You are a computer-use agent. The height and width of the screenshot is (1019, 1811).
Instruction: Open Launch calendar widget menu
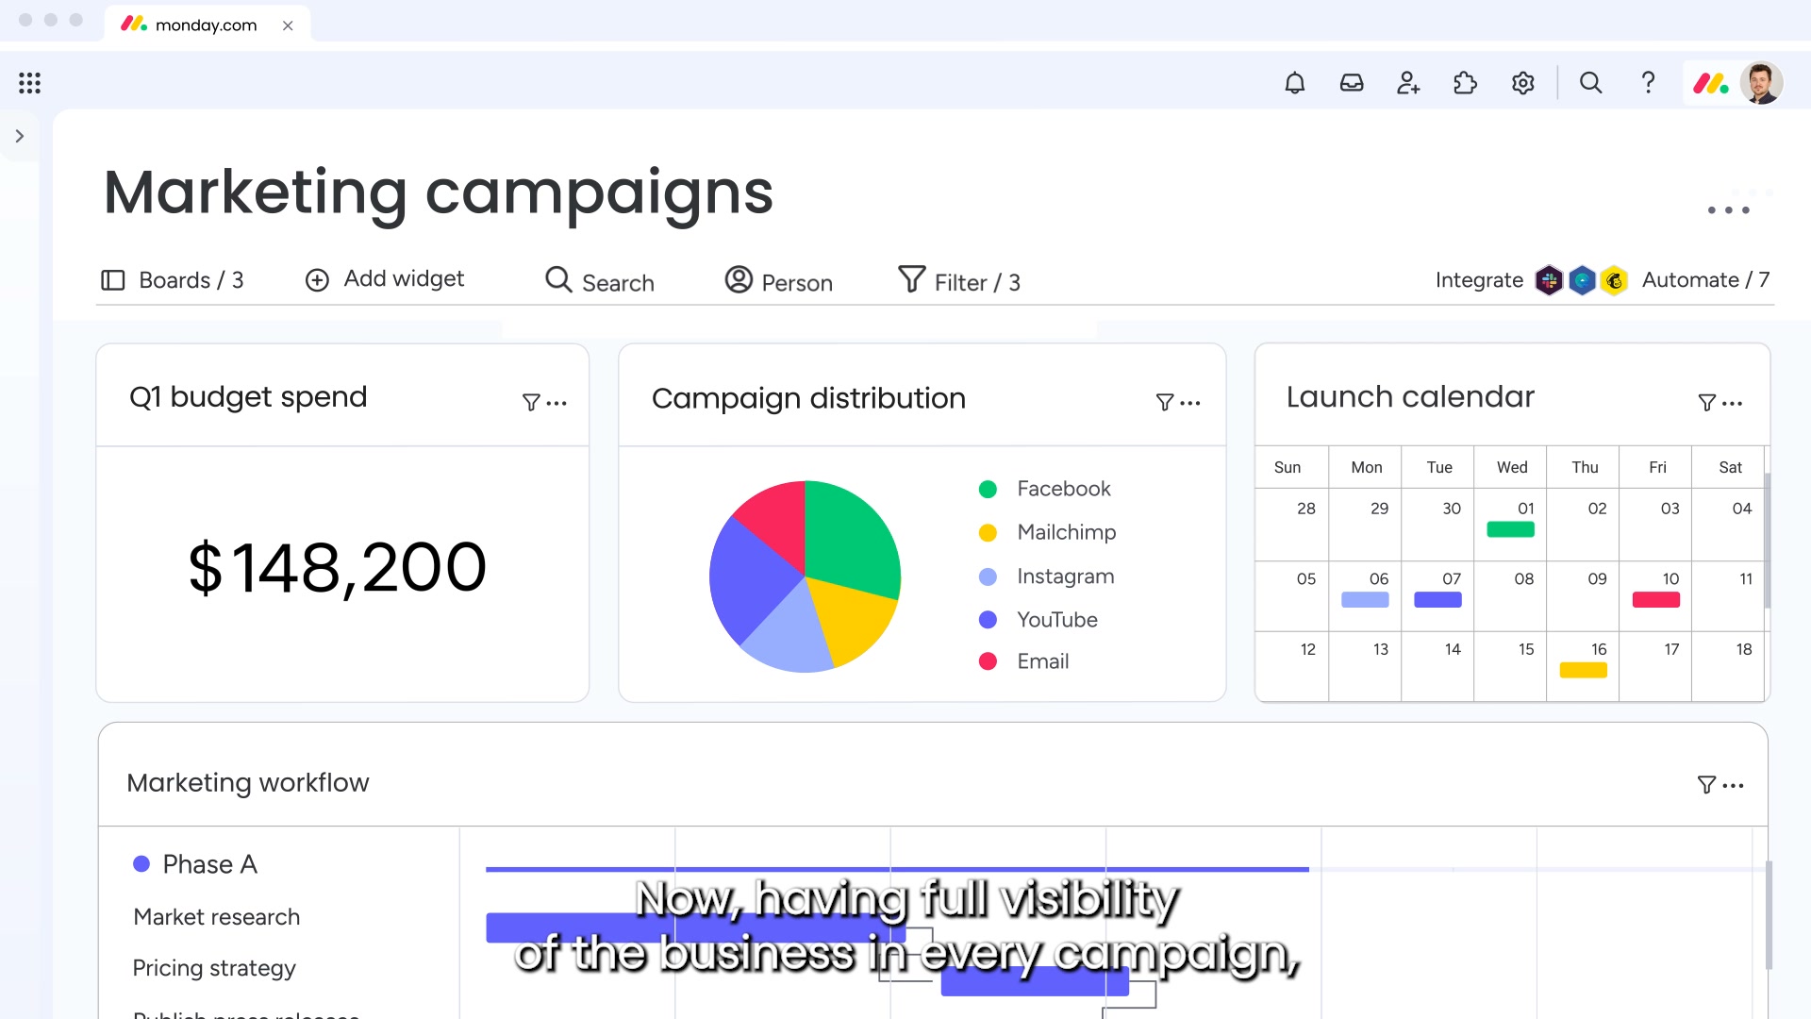tap(1733, 403)
